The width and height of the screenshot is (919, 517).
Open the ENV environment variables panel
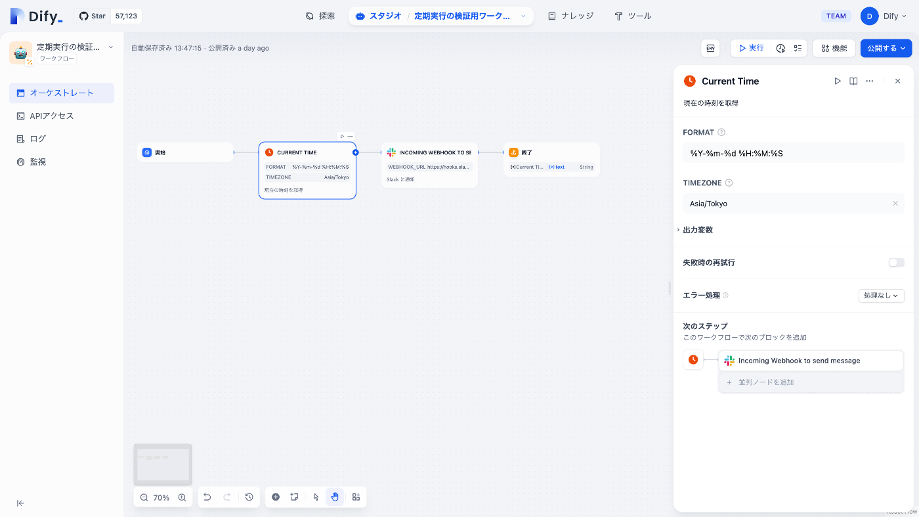click(710, 47)
